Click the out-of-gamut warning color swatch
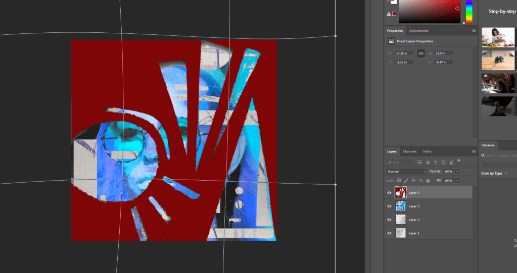This screenshot has width=517, height=273. coord(394,14)
